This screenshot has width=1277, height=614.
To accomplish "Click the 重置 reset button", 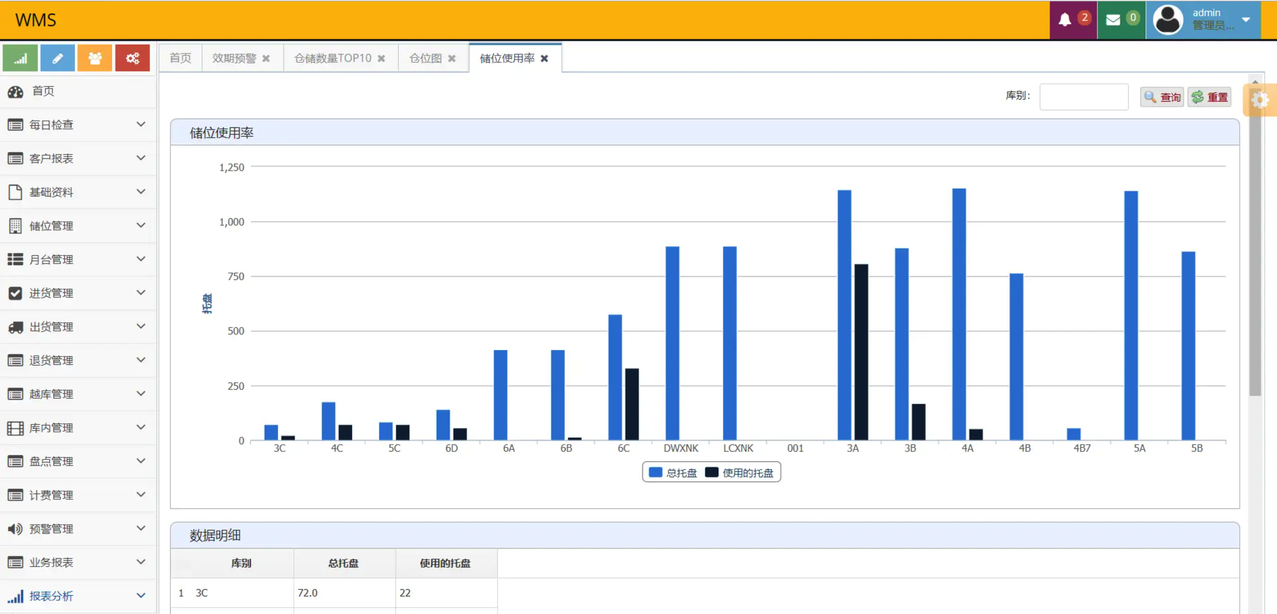I will 1209,97.
